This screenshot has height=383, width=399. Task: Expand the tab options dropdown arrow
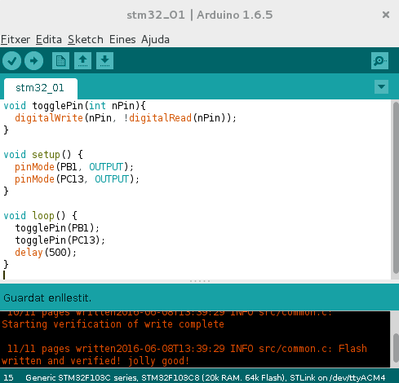click(x=381, y=86)
